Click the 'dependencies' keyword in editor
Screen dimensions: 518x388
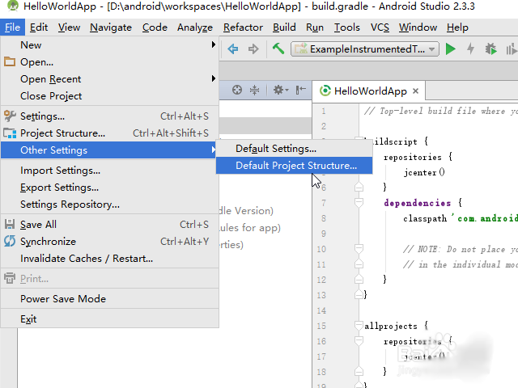point(418,203)
